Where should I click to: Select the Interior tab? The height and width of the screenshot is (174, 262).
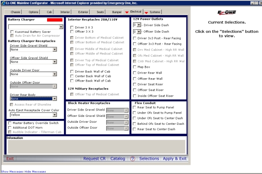coord(65,12)
